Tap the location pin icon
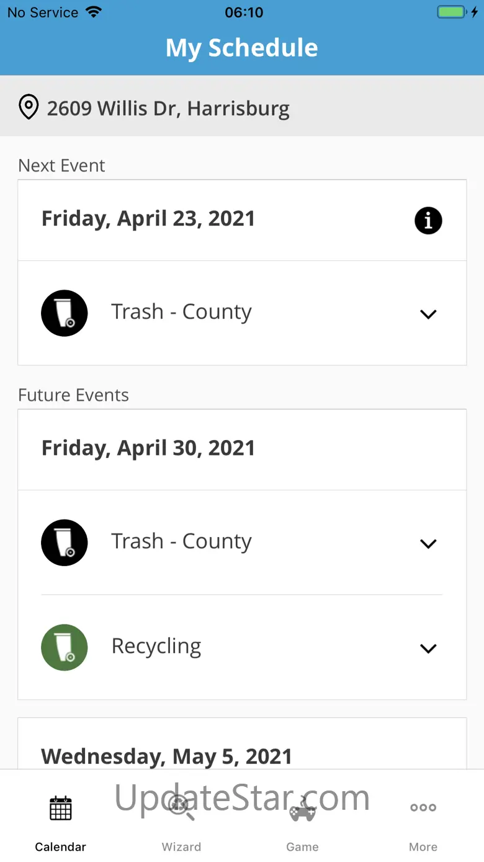Image resolution: width=484 pixels, height=862 pixels. (29, 108)
